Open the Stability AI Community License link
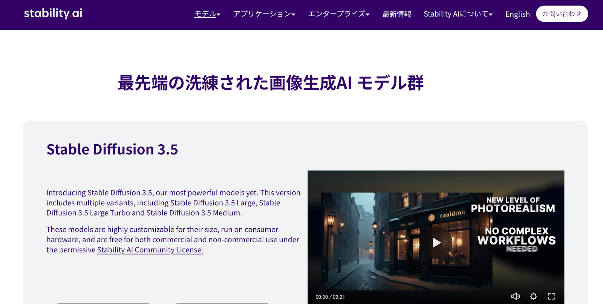Screen dimensions: 603x304 pos(150,250)
